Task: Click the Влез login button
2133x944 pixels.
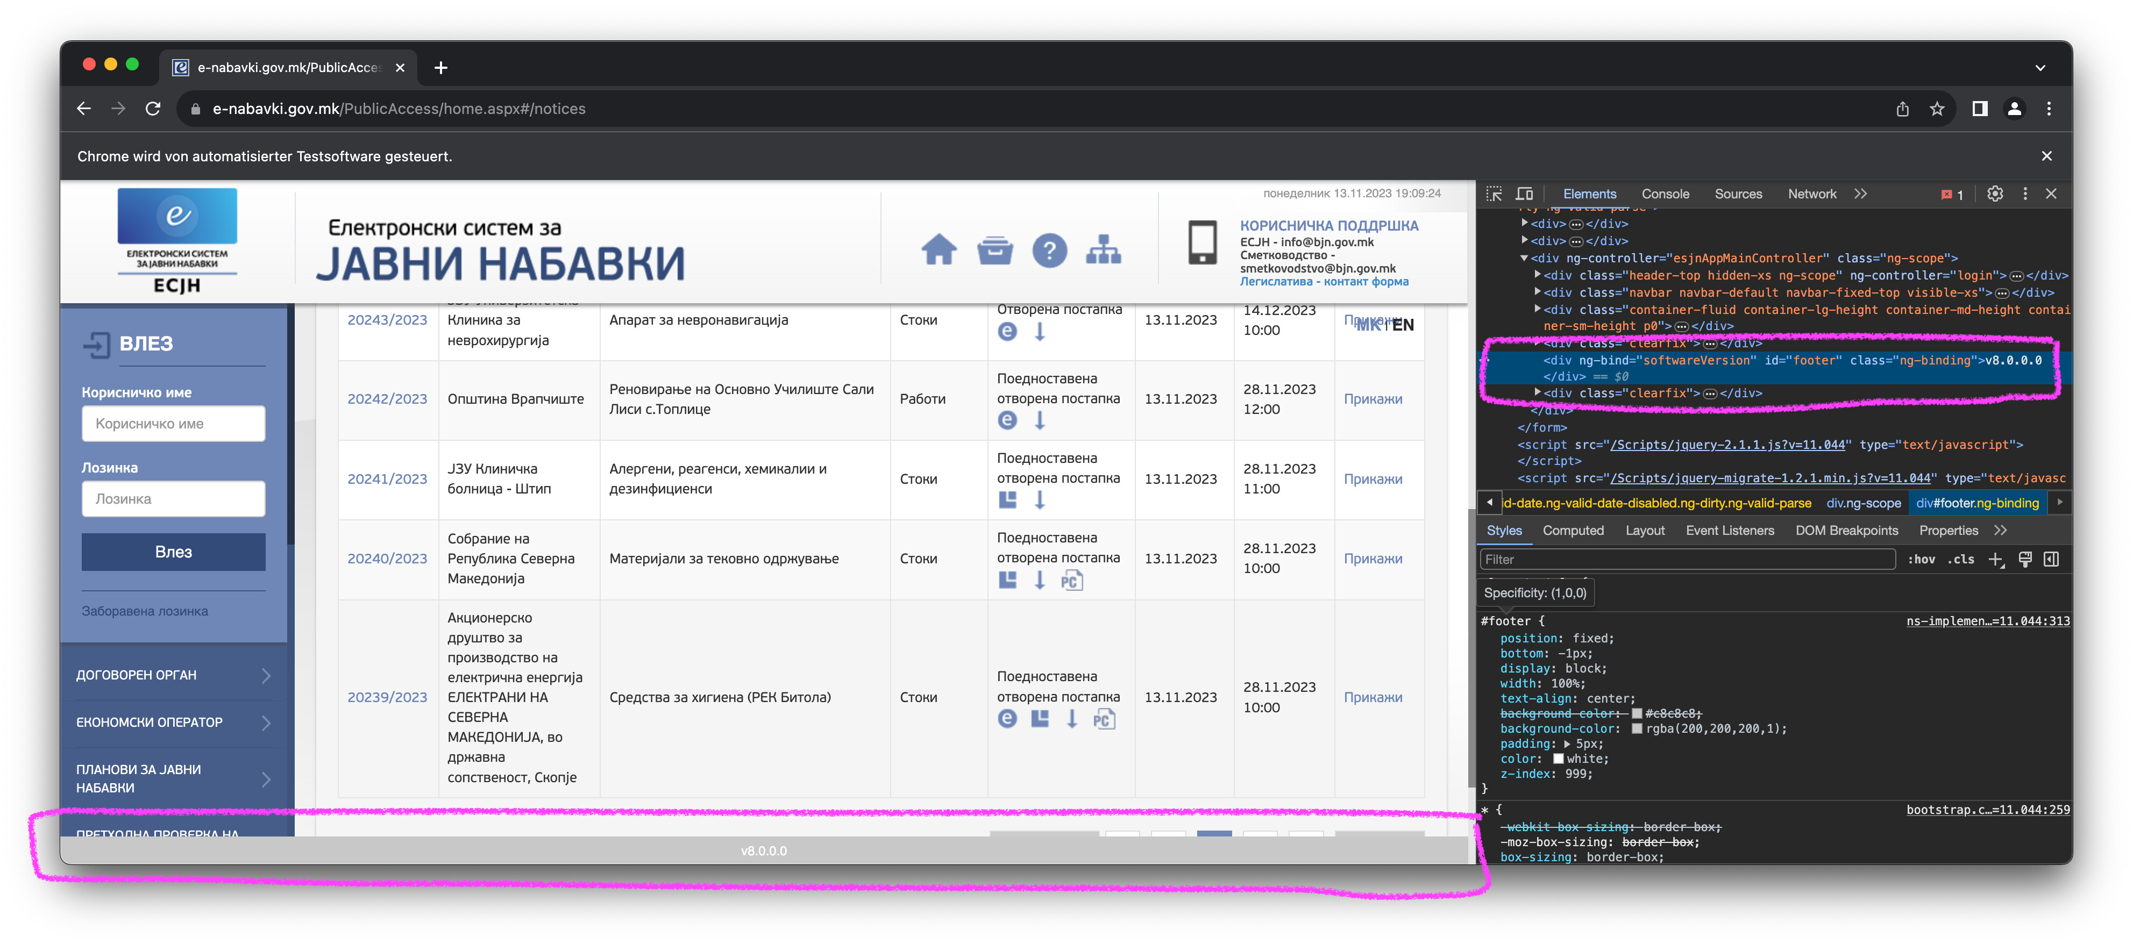Action: [x=173, y=552]
